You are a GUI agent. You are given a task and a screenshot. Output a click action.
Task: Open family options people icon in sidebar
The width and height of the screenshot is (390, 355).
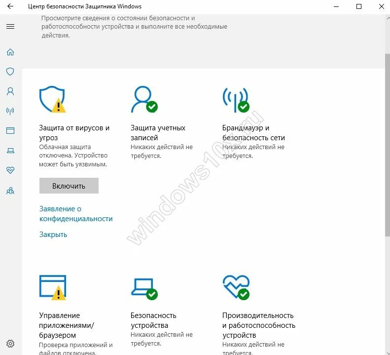10,191
